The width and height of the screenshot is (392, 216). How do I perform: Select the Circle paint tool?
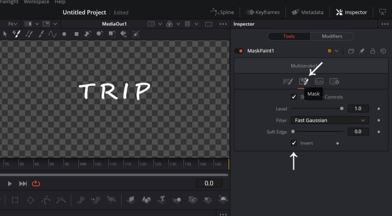64,34
